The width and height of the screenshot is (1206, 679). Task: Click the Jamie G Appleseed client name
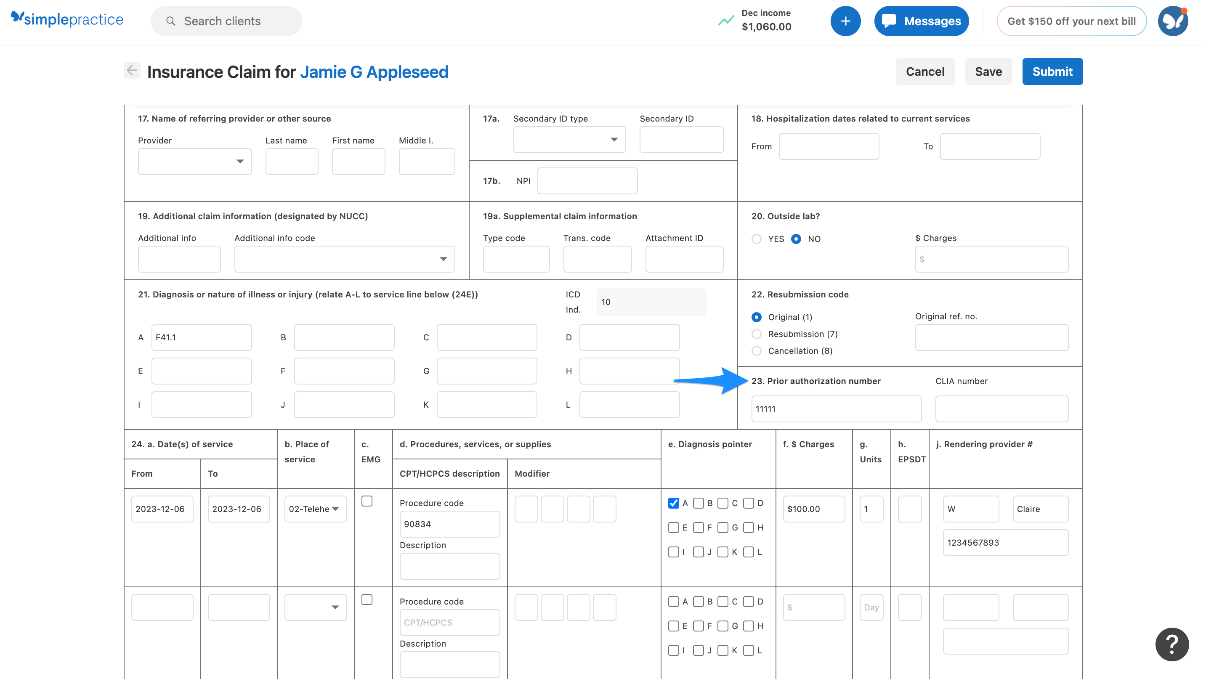374,72
